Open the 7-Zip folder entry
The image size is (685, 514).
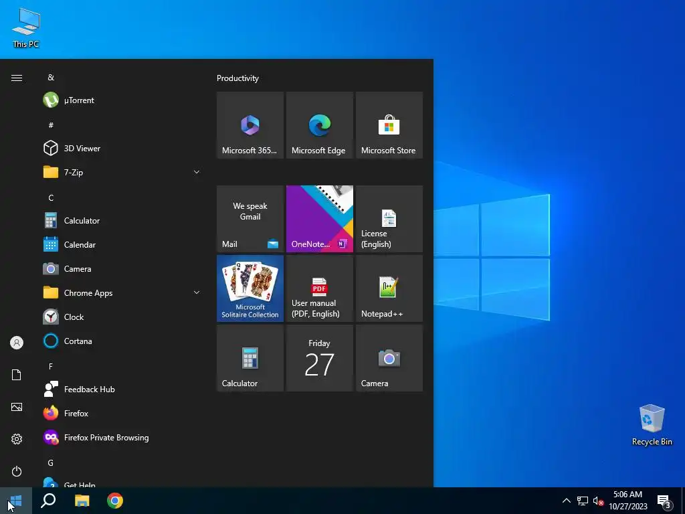point(122,172)
